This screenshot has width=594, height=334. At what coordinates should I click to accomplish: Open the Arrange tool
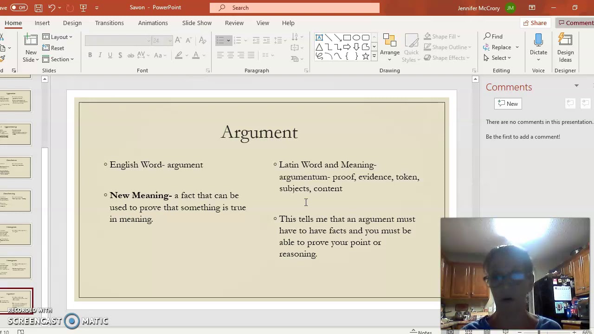coord(390,48)
